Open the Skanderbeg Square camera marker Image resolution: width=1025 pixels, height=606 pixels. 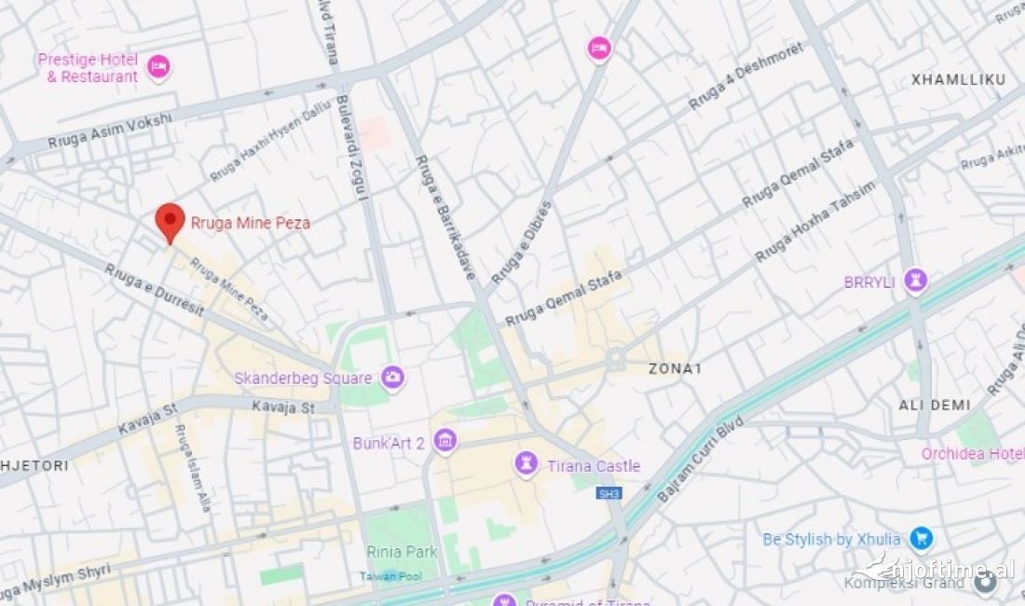pyautogui.click(x=392, y=378)
